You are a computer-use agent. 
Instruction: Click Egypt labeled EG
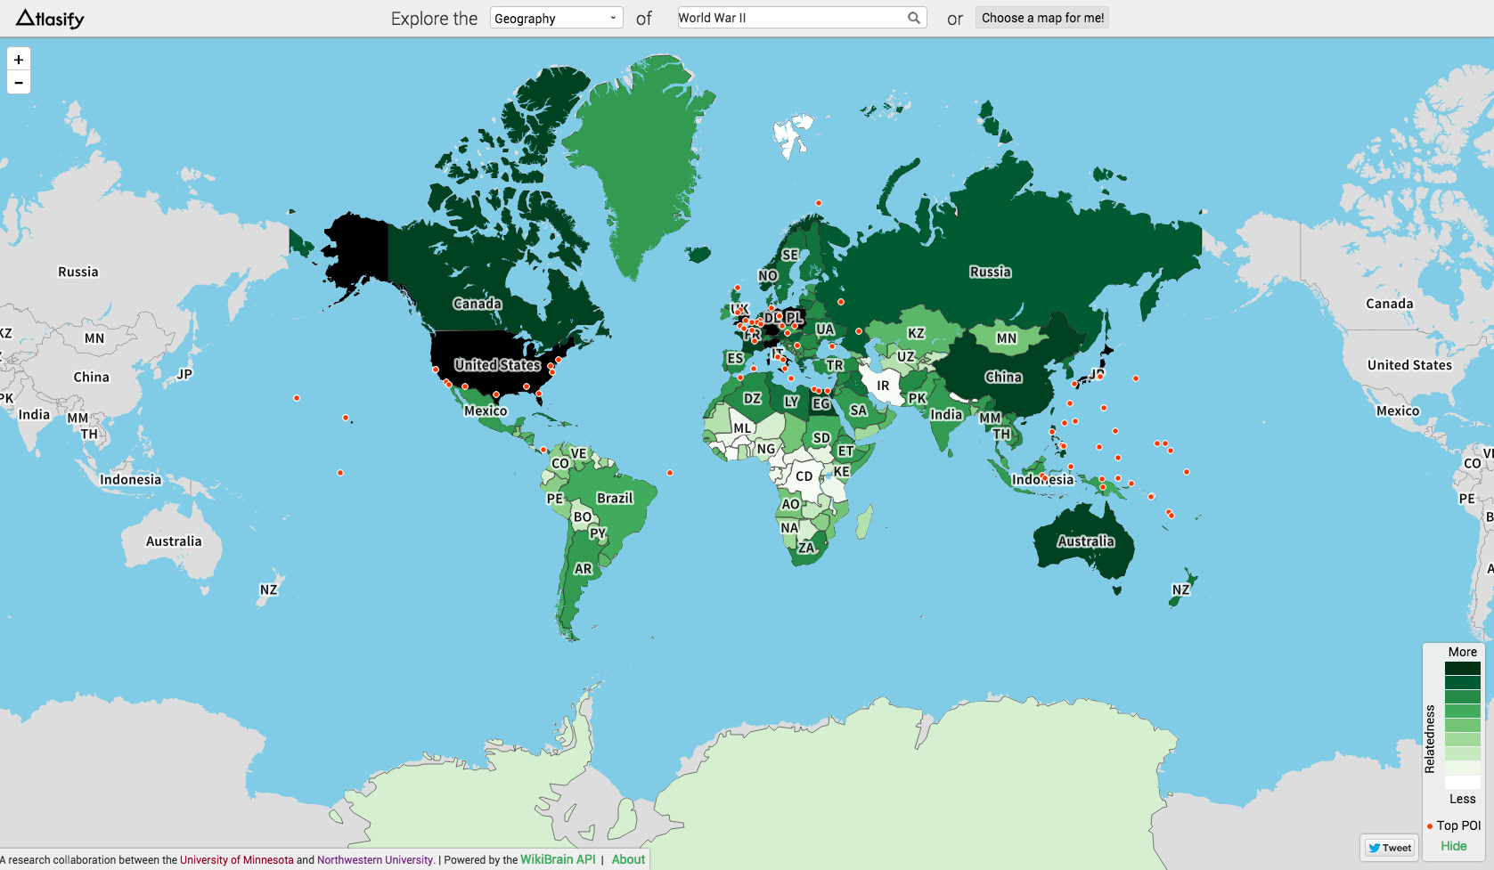tap(820, 403)
